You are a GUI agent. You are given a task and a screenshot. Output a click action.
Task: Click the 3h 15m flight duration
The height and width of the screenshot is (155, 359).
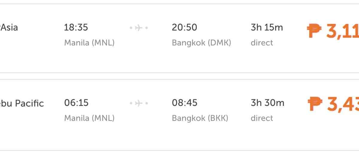[267, 28]
